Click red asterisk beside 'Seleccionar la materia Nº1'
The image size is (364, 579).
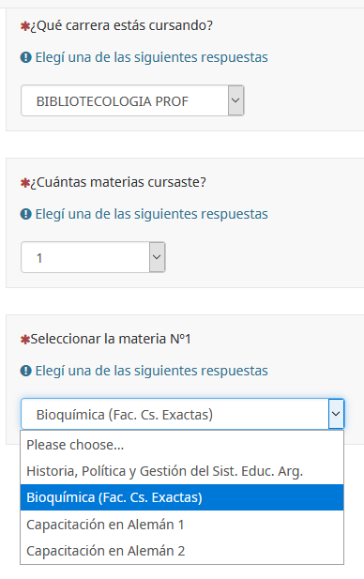click(25, 340)
